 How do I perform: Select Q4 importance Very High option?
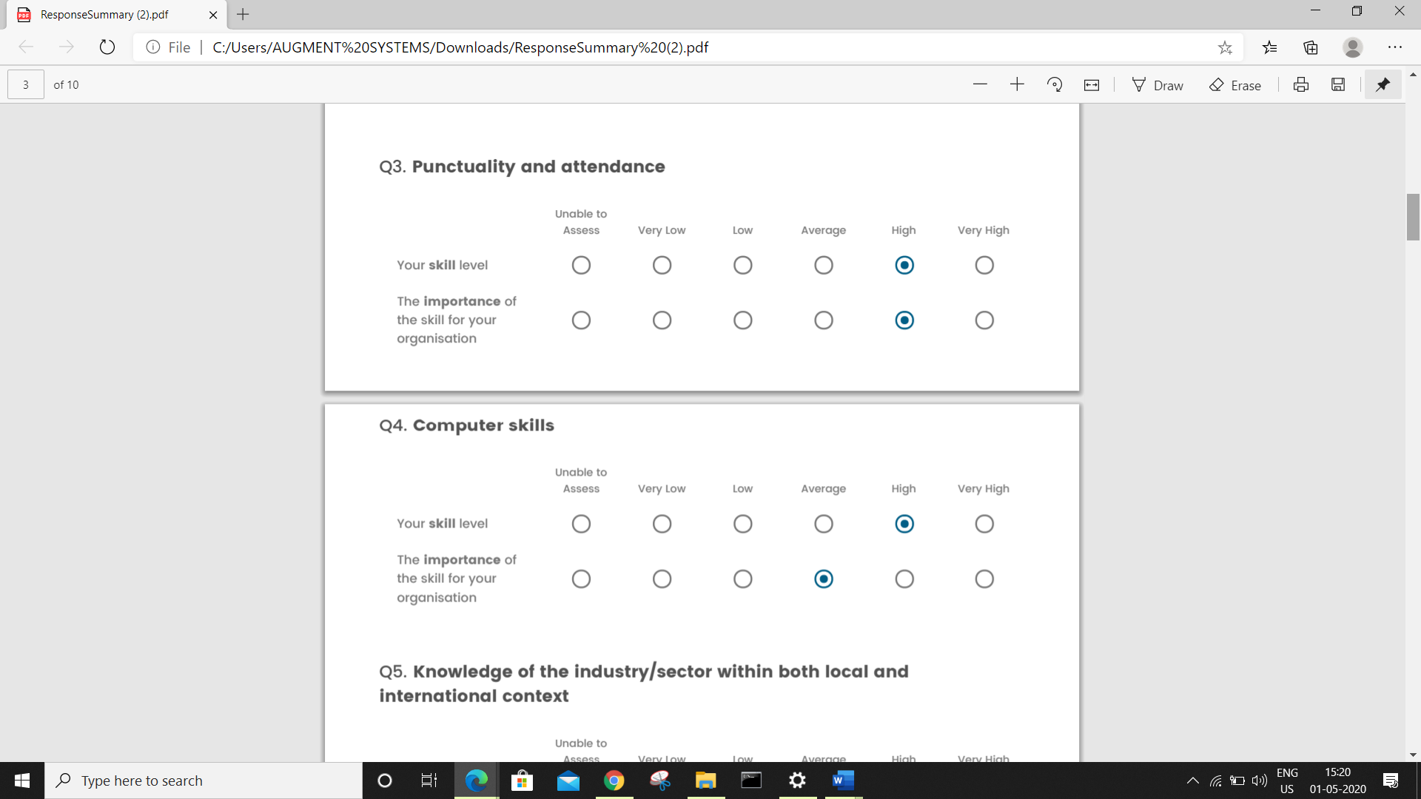tap(984, 579)
